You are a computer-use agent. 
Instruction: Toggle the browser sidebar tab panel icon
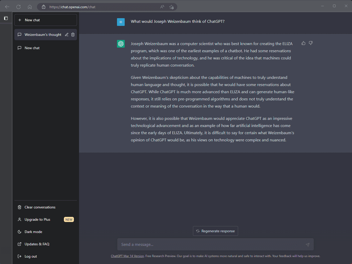[x=6, y=18]
